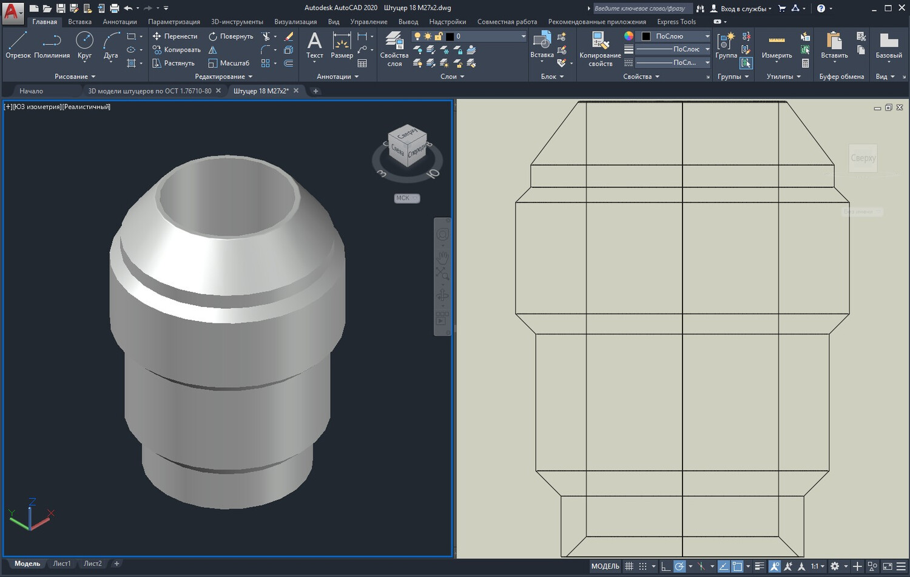
Task: Click the Измерить measure tool
Action: pos(777,46)
